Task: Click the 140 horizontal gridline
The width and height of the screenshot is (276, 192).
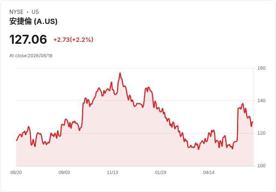Action: pyautogui.click(x=135, y=101)
